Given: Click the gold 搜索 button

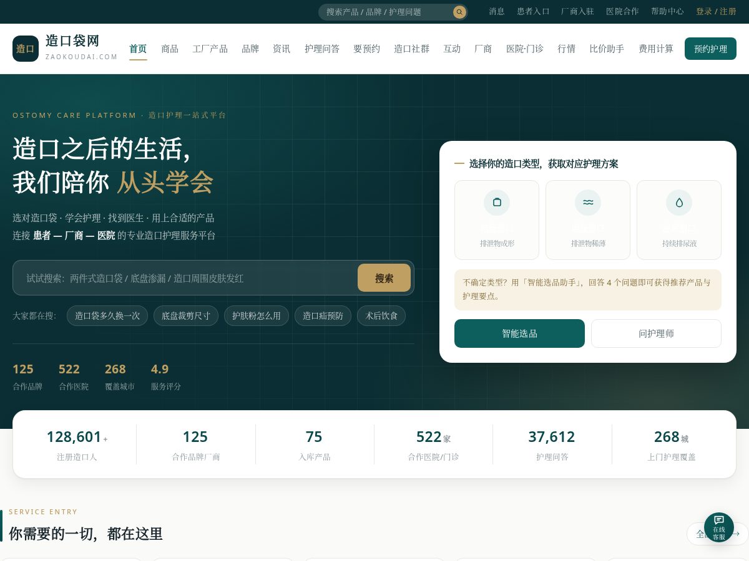Looking at the screenshot, I should click(384, 278).
